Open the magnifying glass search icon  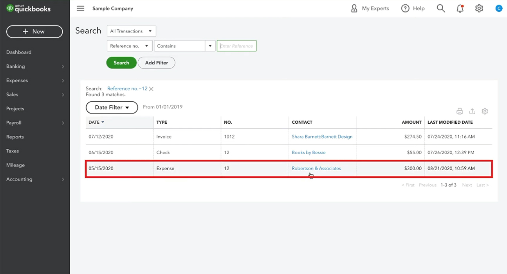441,8
